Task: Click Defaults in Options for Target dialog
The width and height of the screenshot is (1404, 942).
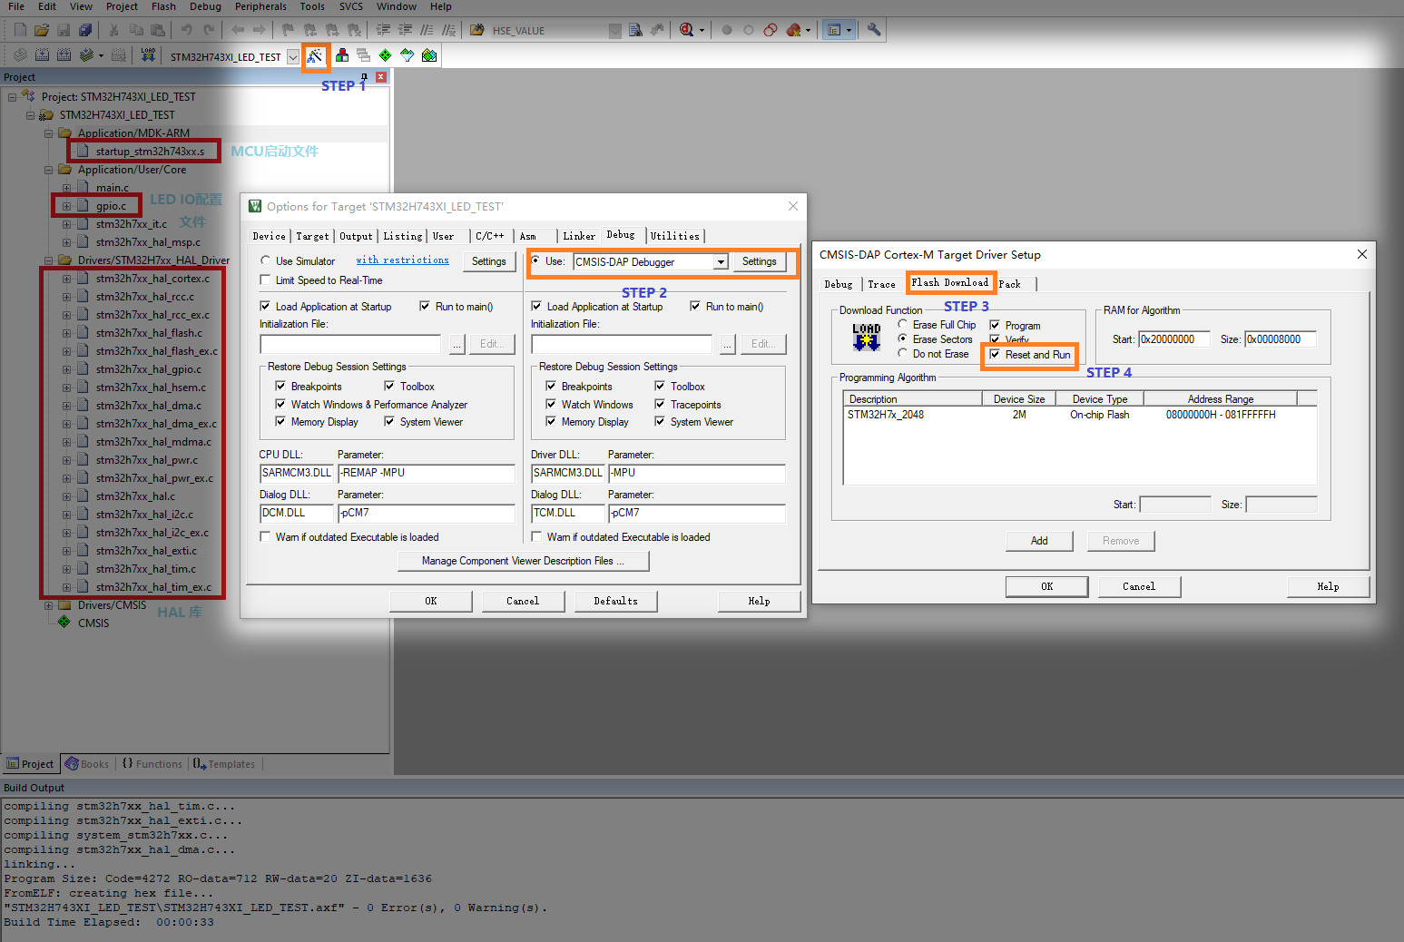Action: click(x=615, y=601)
